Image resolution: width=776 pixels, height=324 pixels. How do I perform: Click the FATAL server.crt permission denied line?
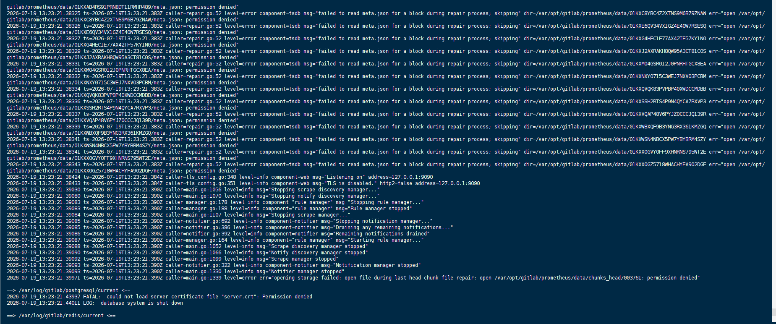pos(159,297)
